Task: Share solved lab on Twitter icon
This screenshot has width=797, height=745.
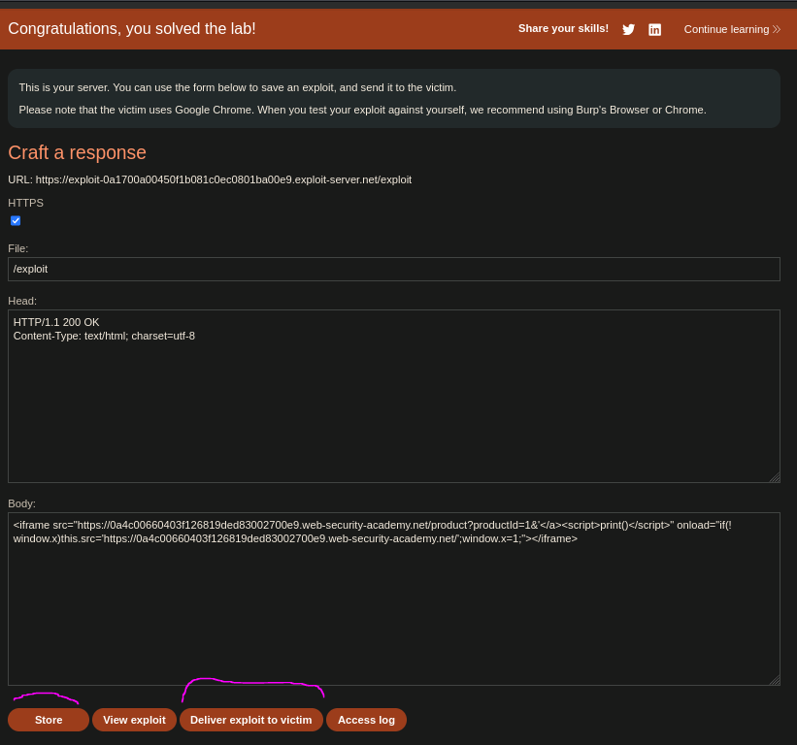Action: (628, 29)
